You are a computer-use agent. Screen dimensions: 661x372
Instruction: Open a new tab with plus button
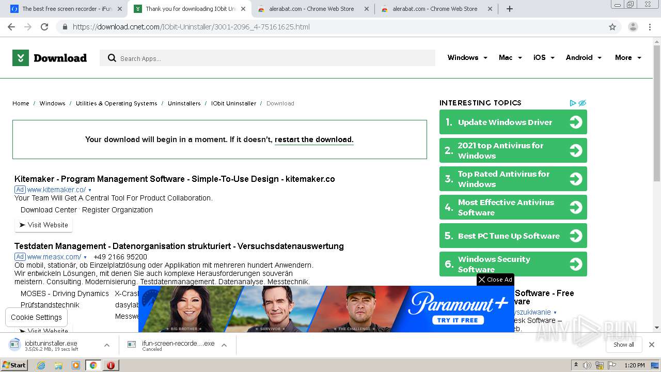(510, 9)
